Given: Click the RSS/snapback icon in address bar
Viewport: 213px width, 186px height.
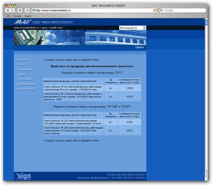Looking at the screenshot, I should tap(154, 10).
